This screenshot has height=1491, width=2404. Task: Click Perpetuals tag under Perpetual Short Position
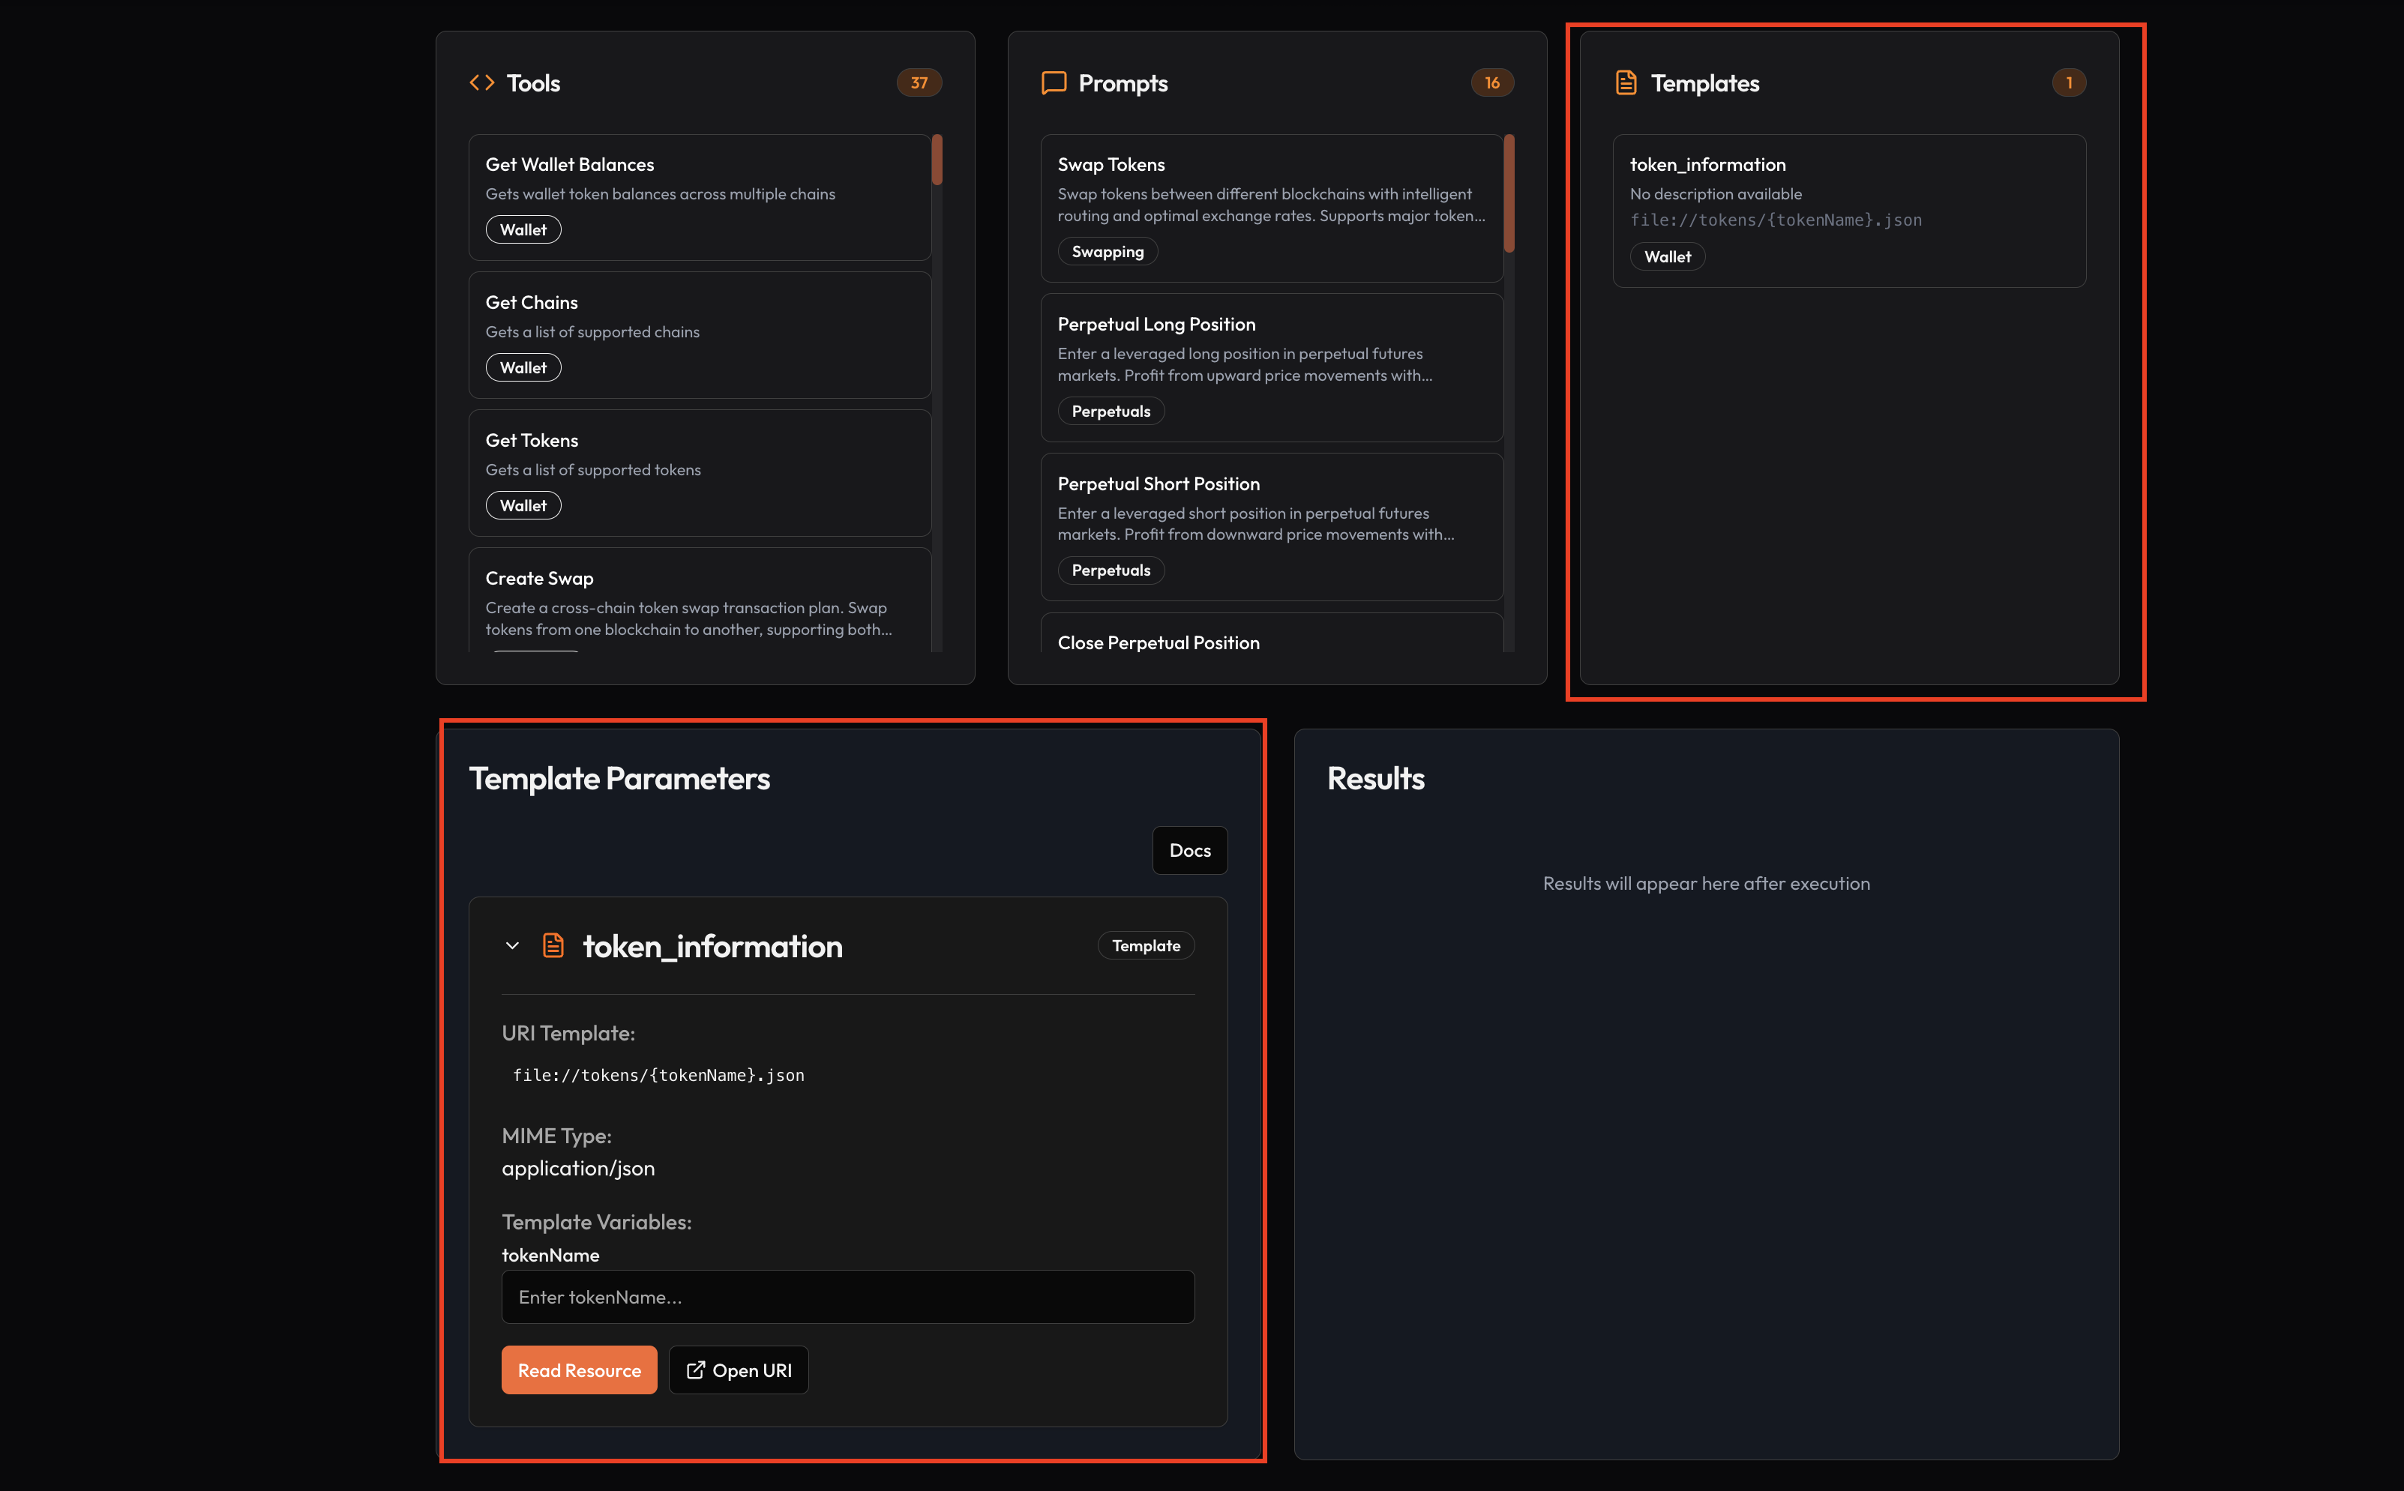coord(1111,570)
